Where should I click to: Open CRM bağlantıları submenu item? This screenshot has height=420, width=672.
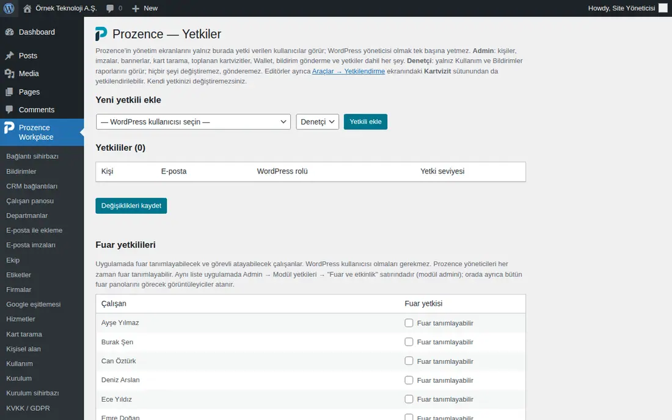click(32, 186)
